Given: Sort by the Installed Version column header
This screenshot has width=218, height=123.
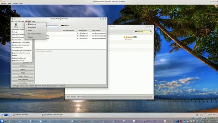Looking at the screenshot, I should pos(68,30).
